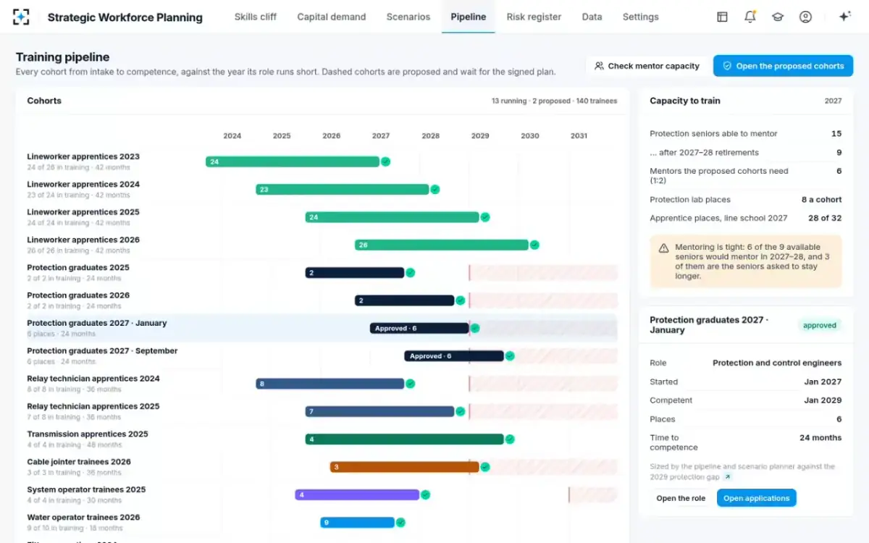Click the completion check of Lineworker apprentices 2023
The image size is (869, 543).
(386, 161)
